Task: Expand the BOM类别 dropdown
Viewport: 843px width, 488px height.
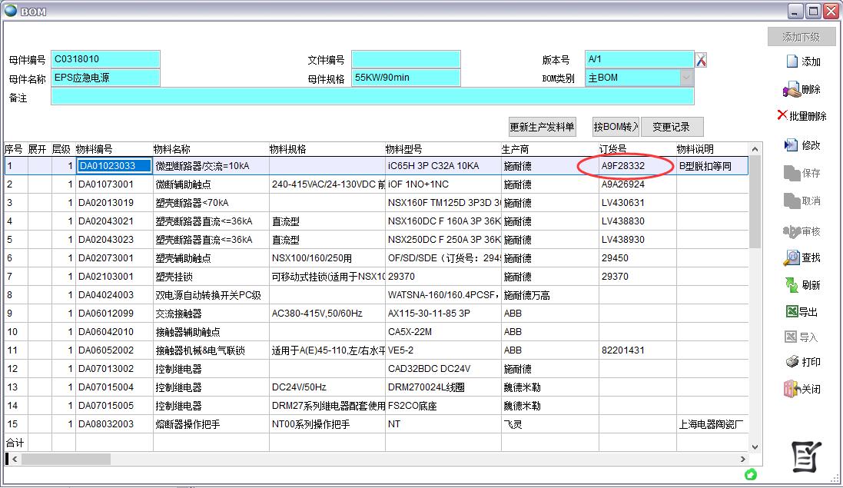Action: [x=685, y=78]
